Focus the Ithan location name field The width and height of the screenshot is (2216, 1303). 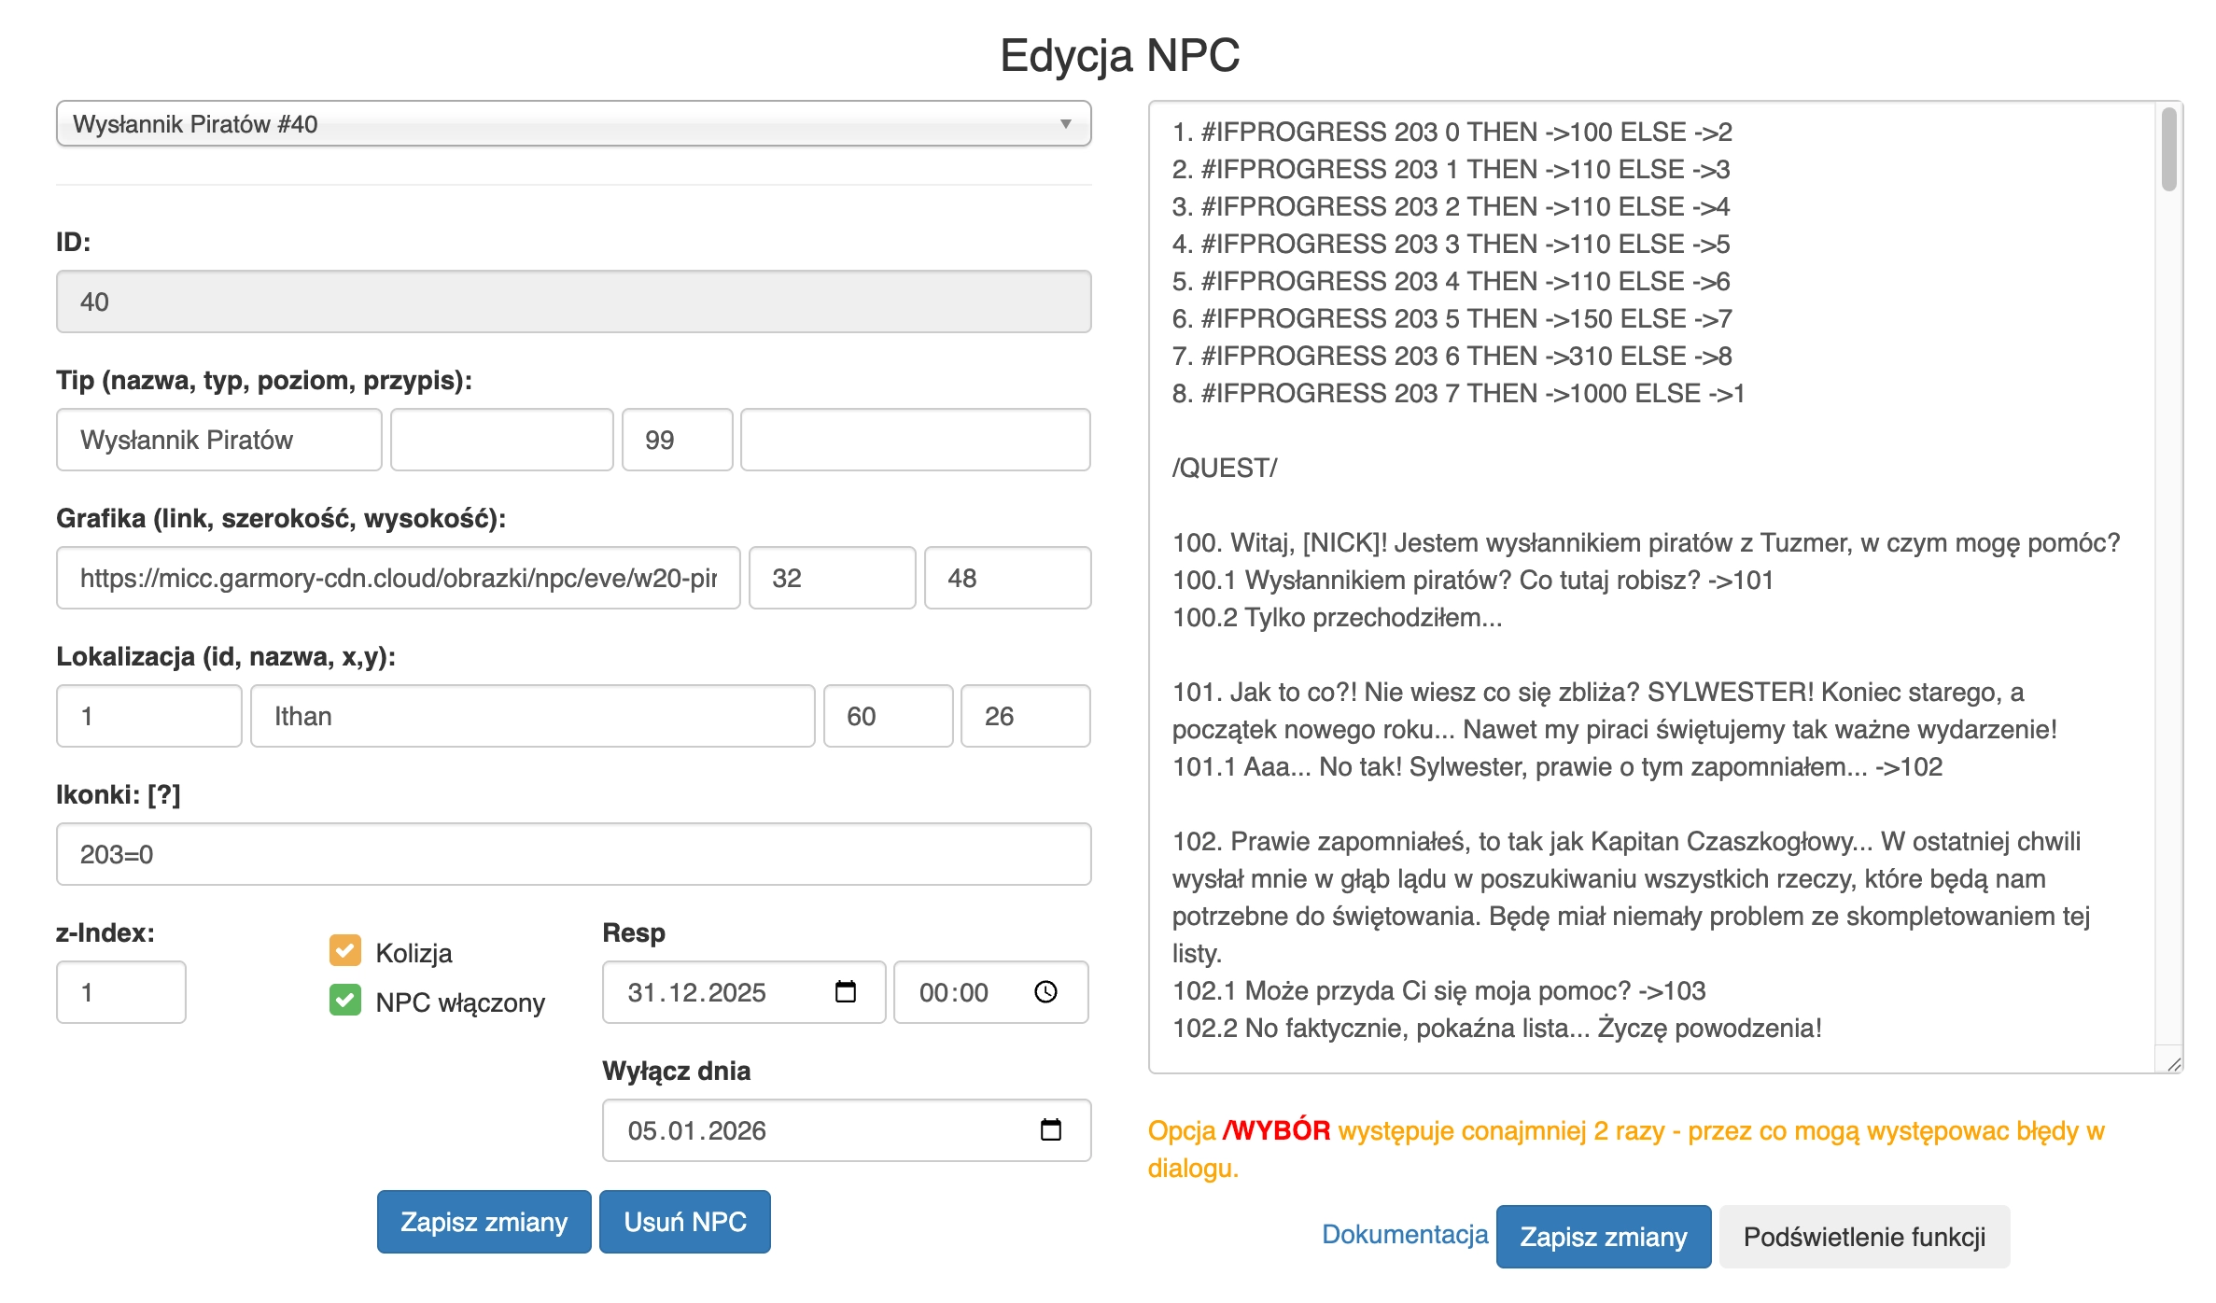tap(532, 716)
